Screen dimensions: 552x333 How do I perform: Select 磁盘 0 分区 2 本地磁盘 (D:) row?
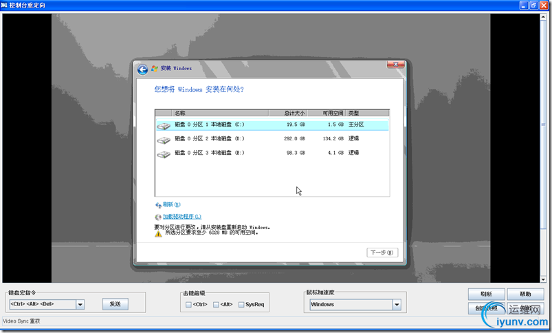click(x=272, y=139)
